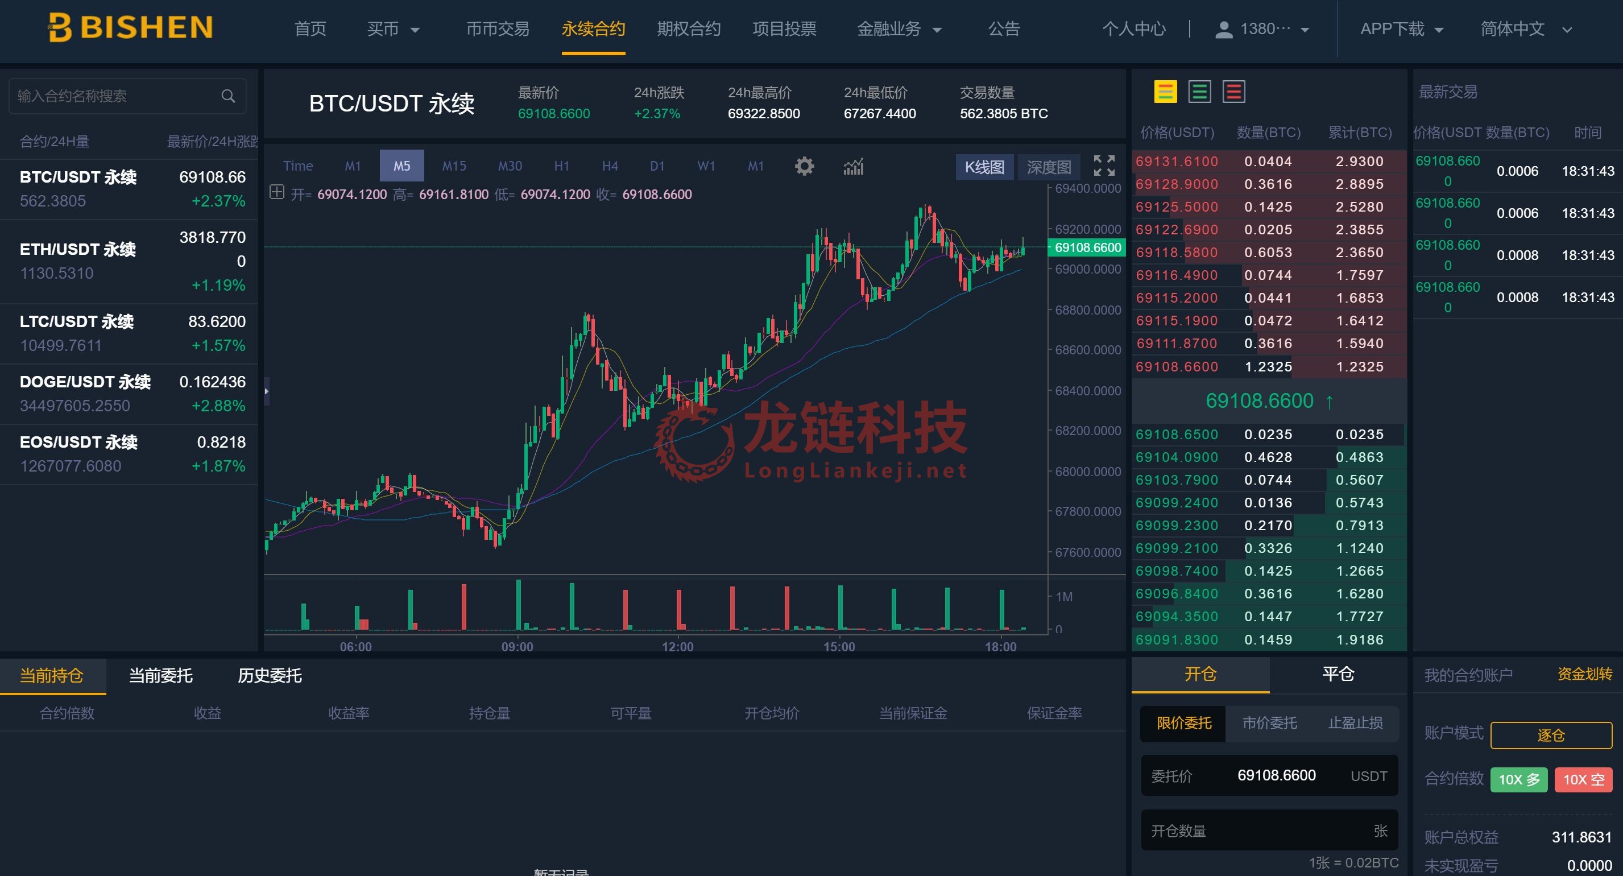Open 个人中心 link
Image resolution: width=1623 pixels, height=876 pixels.
(x=1133, y=29)
